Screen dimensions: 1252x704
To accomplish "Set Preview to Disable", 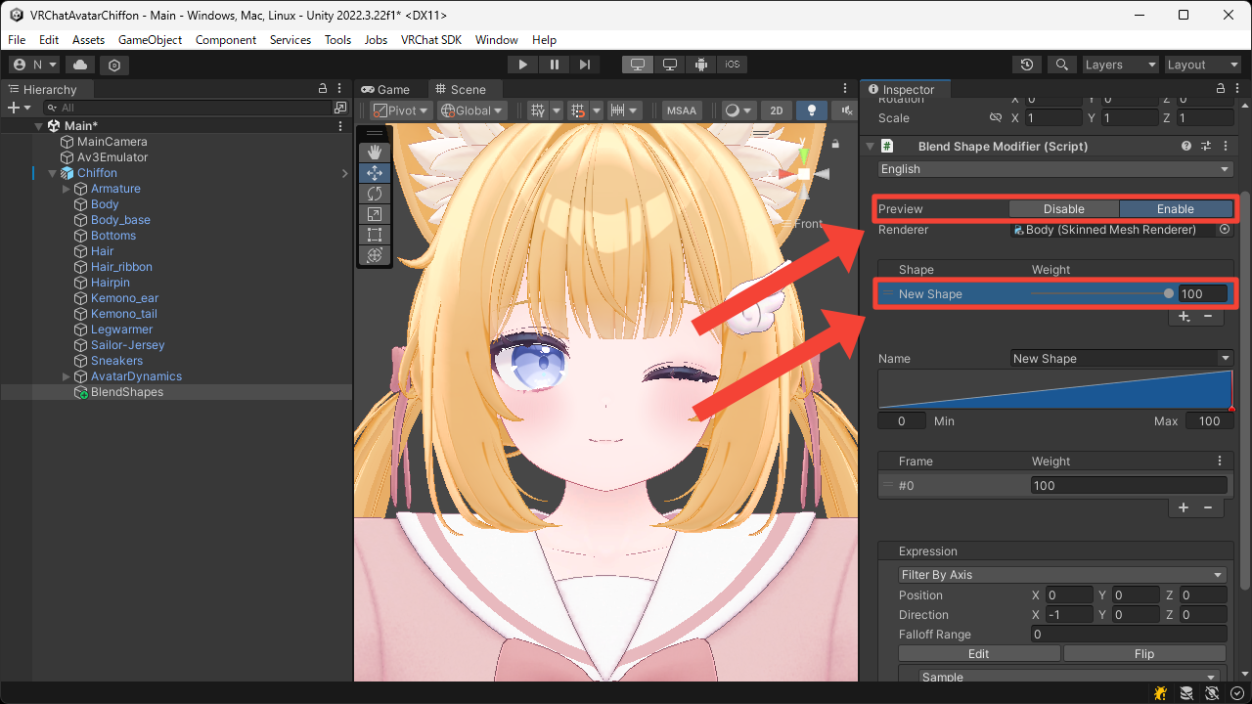I will 1063,208.
